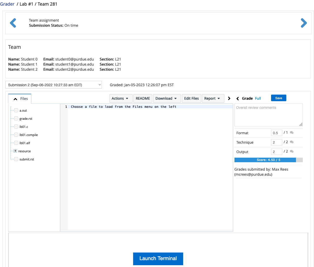Click the Overall review comments field
This screenshot has height=267, width=314.
pos(268,115)
